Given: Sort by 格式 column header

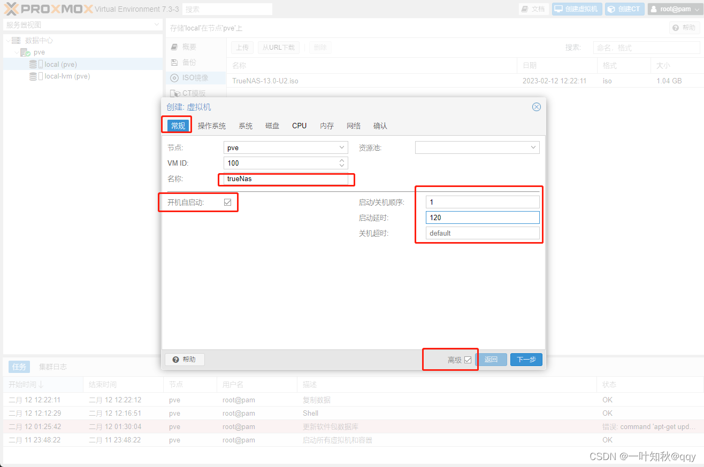Looking at the screenshot, I should (x=624, y=65).
